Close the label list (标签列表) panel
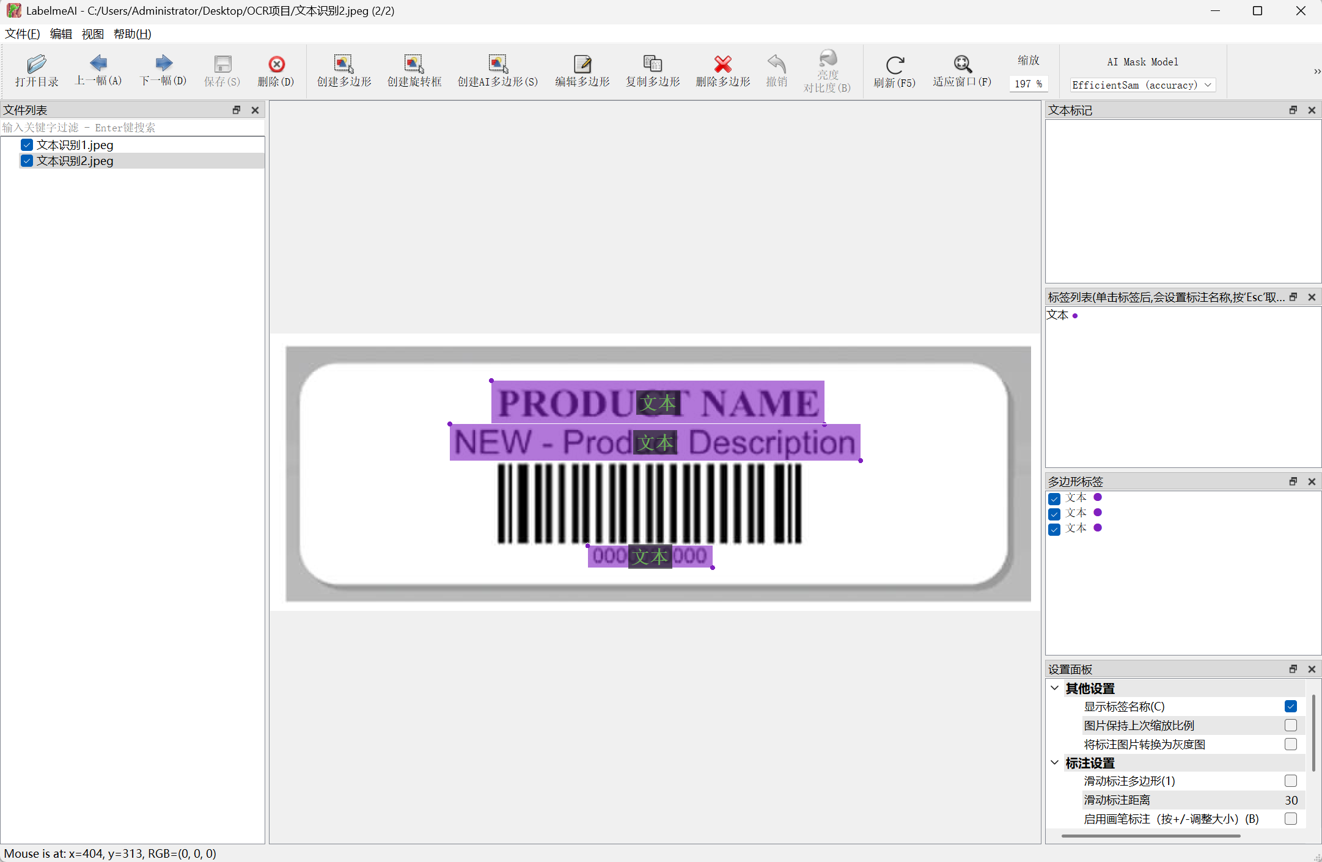The image size is (1322, 862). 1312,297
